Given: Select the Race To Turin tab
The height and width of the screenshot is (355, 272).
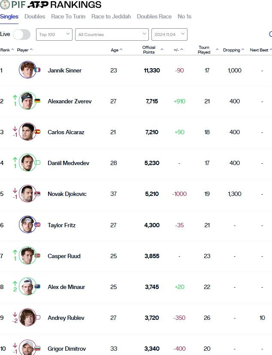Looking at the screenshot, I should (x=68, y=17).
